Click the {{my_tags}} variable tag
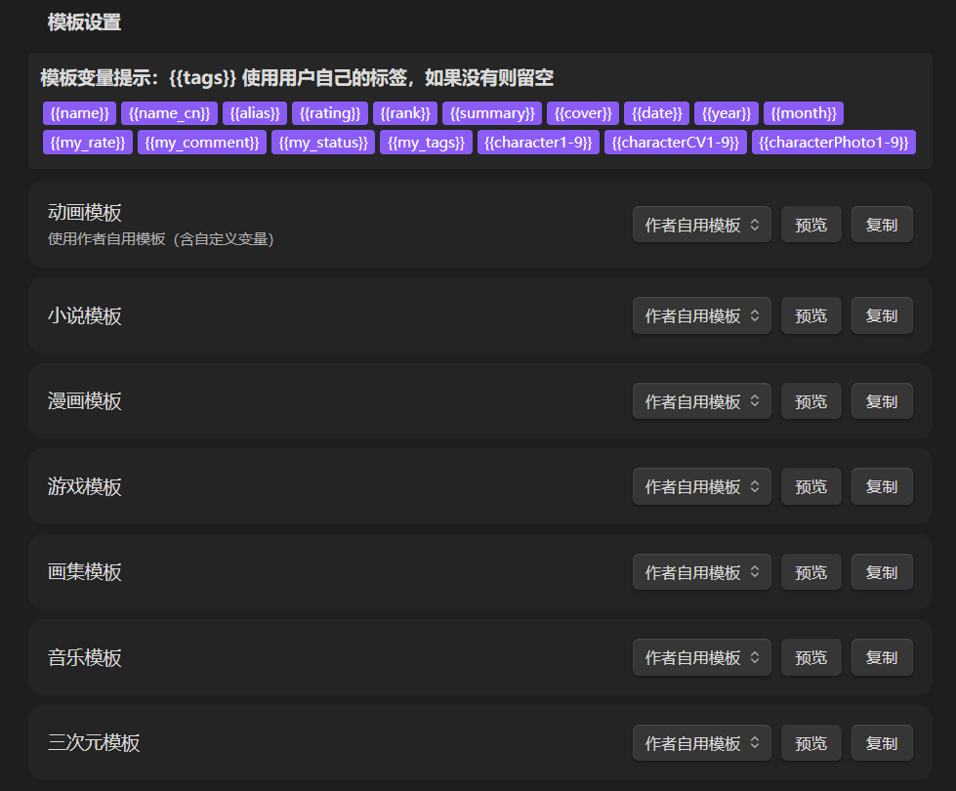The width and height of the screenshot is (956, 791). tap(426, 143)
